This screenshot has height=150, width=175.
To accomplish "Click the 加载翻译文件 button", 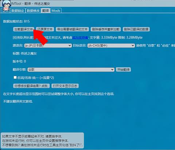I will [24, 29].
